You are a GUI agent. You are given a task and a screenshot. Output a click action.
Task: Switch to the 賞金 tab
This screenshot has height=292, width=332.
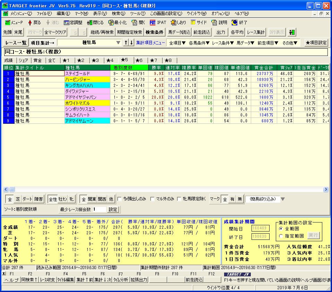tap(38, 60)
